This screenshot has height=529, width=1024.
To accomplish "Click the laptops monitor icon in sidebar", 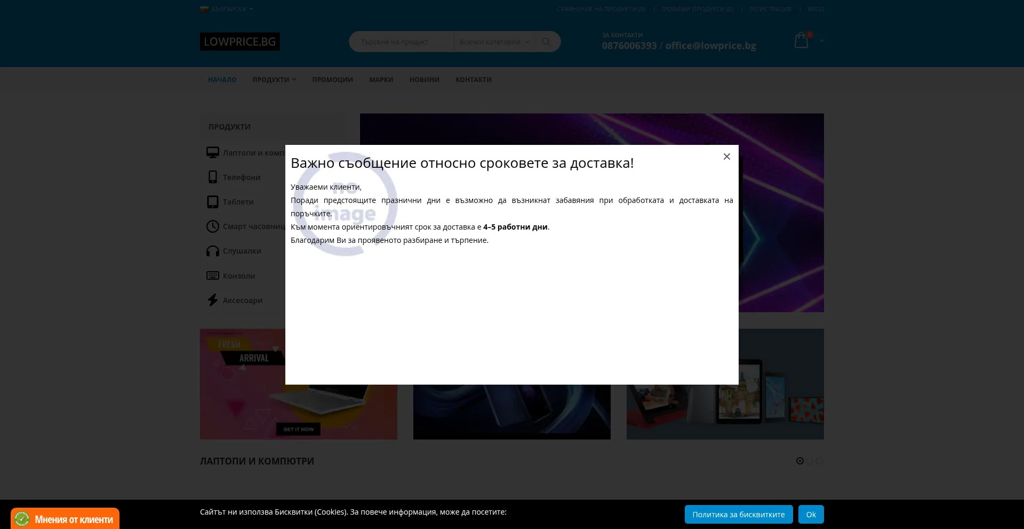I will point(213,153).
